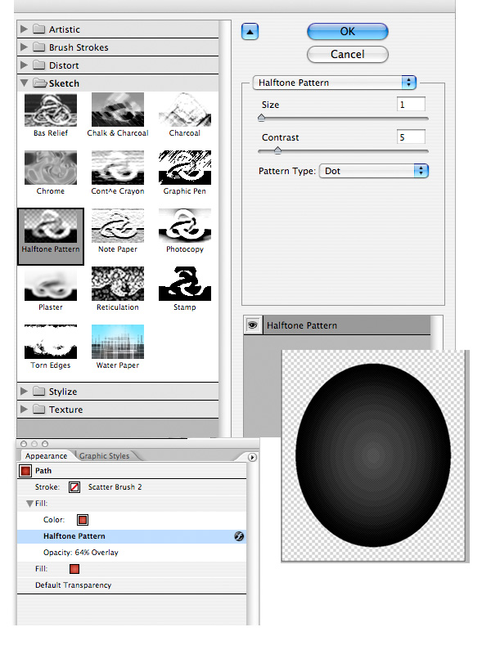Collapse the filter gallery with the arrow button

point(250,32)
